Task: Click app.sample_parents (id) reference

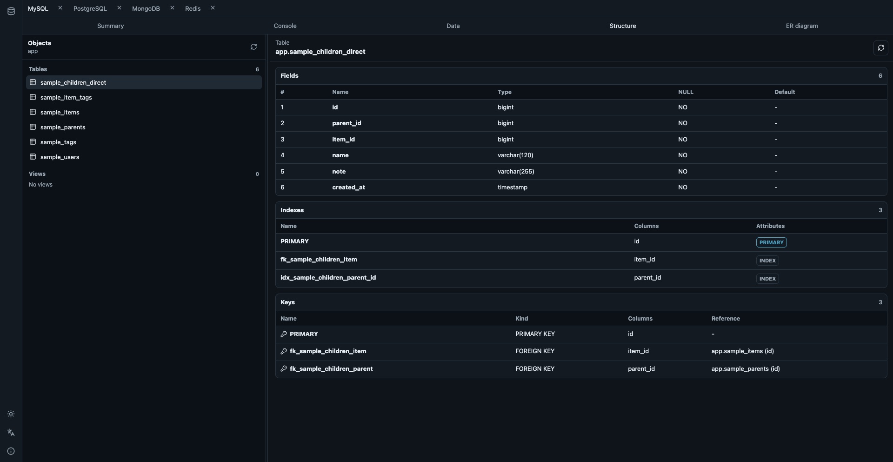Action: pyautogui.click(x=746, y=369)
